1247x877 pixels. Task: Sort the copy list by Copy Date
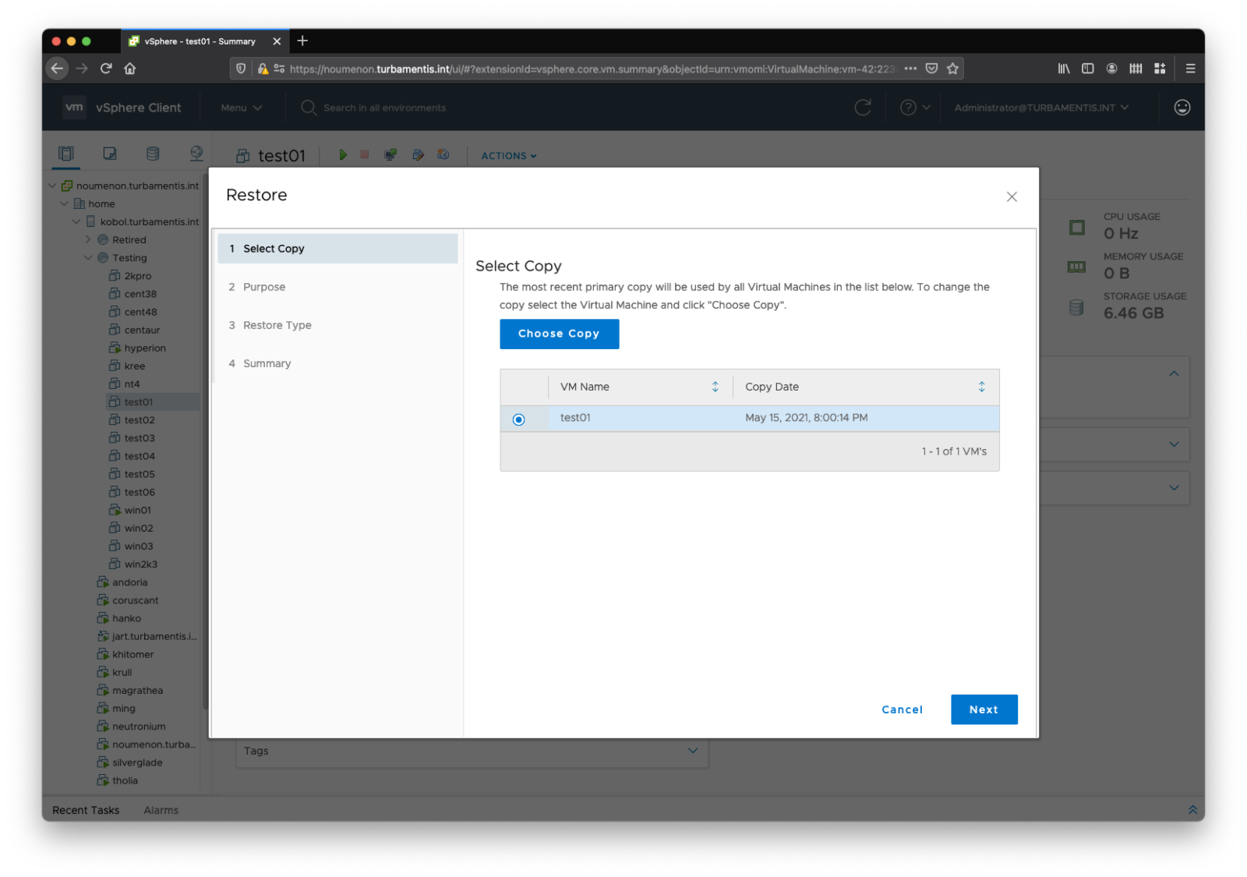(981, 387)
